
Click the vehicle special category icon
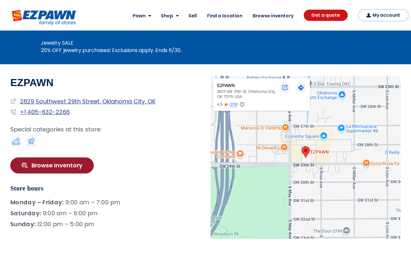click(16, 141)
